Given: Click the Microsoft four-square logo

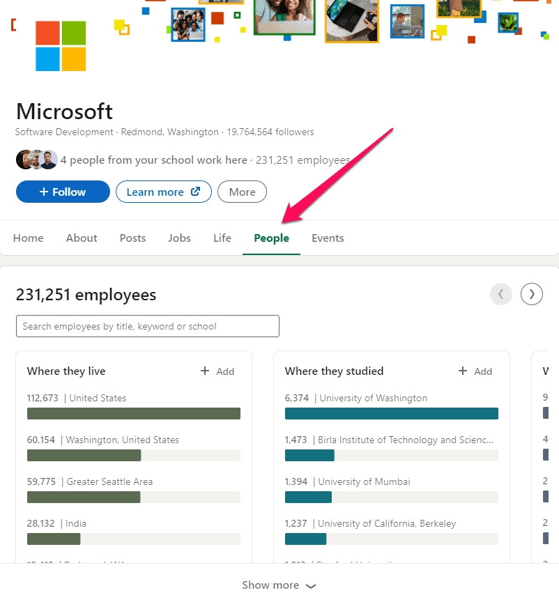Looking at the screenshot, I should tap(61, 46).
